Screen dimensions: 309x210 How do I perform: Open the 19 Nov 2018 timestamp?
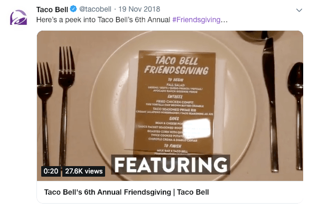[x=139, y=9]
